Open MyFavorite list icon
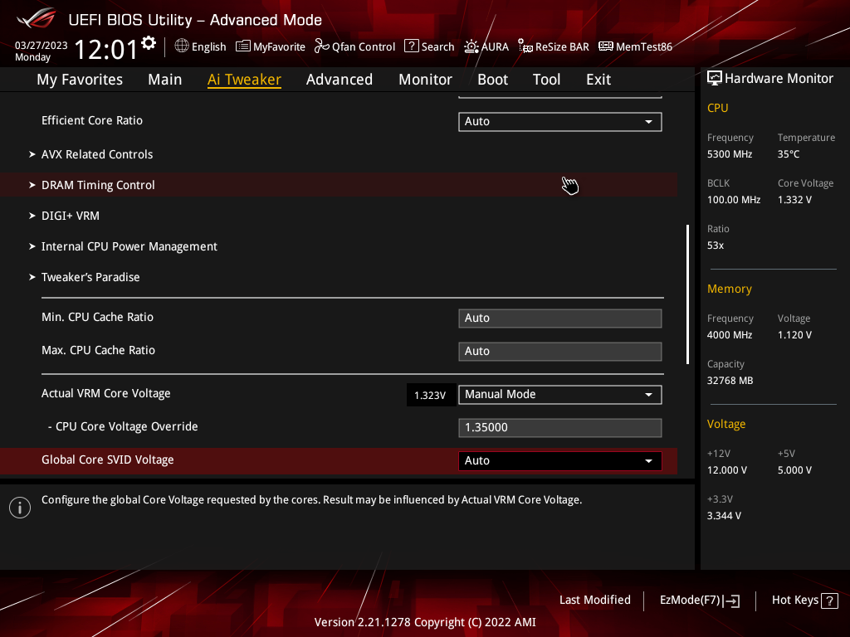 243,46
